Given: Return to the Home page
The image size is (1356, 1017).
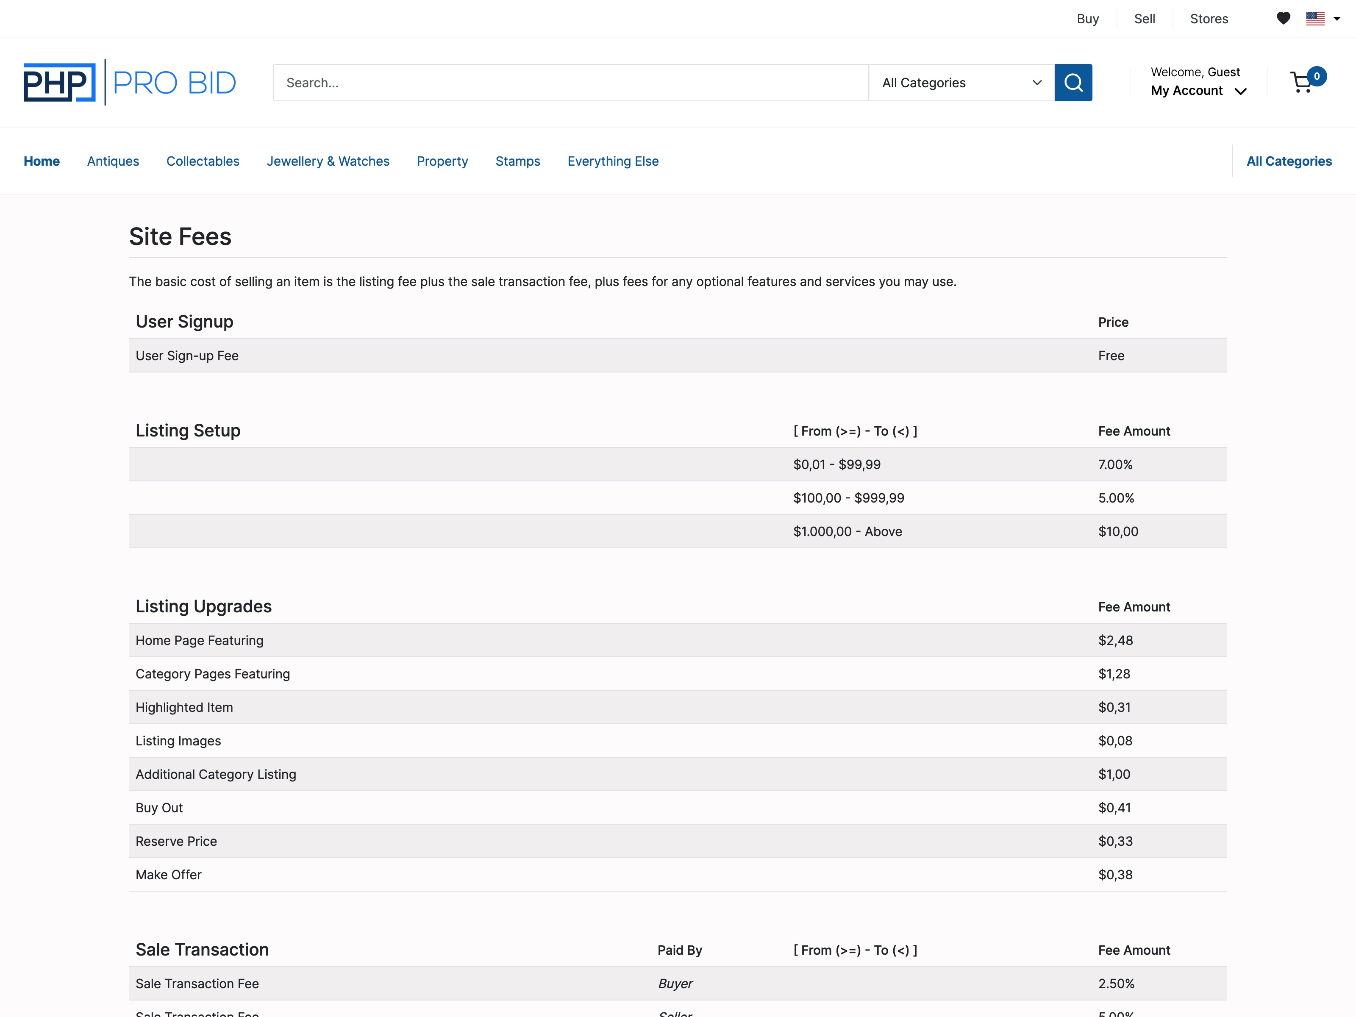Looking at the screenshot, I should click(42, 161).
